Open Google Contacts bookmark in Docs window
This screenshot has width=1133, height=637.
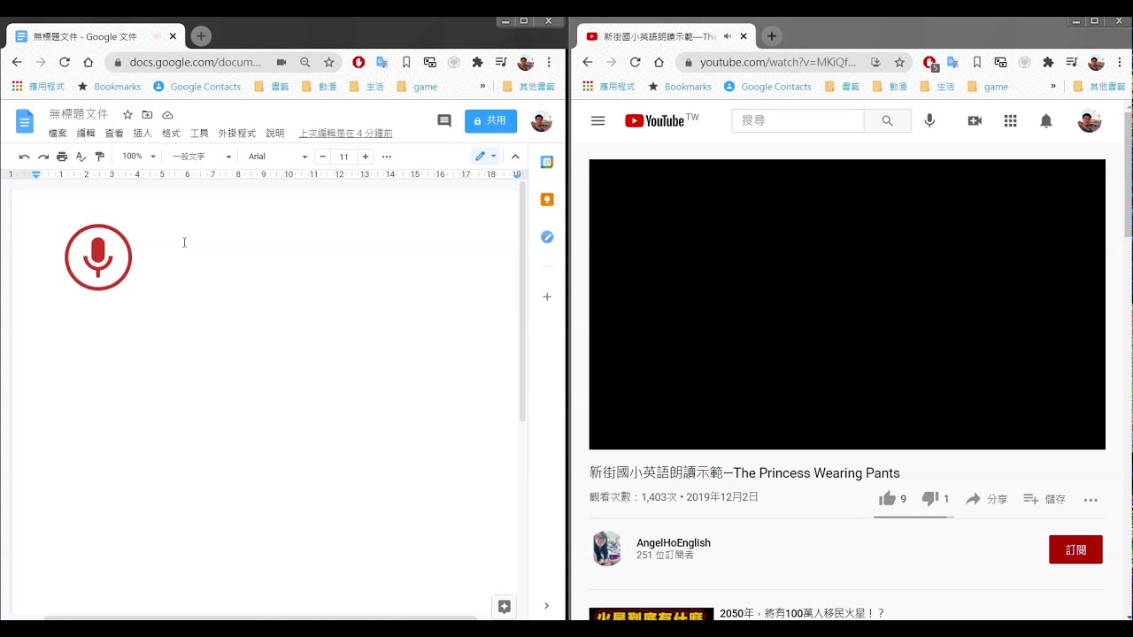tap(197, 87)
